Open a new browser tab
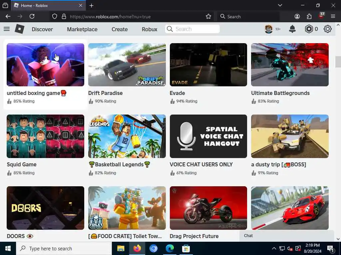Screen dimensions: 341x255 coord(92,6)
